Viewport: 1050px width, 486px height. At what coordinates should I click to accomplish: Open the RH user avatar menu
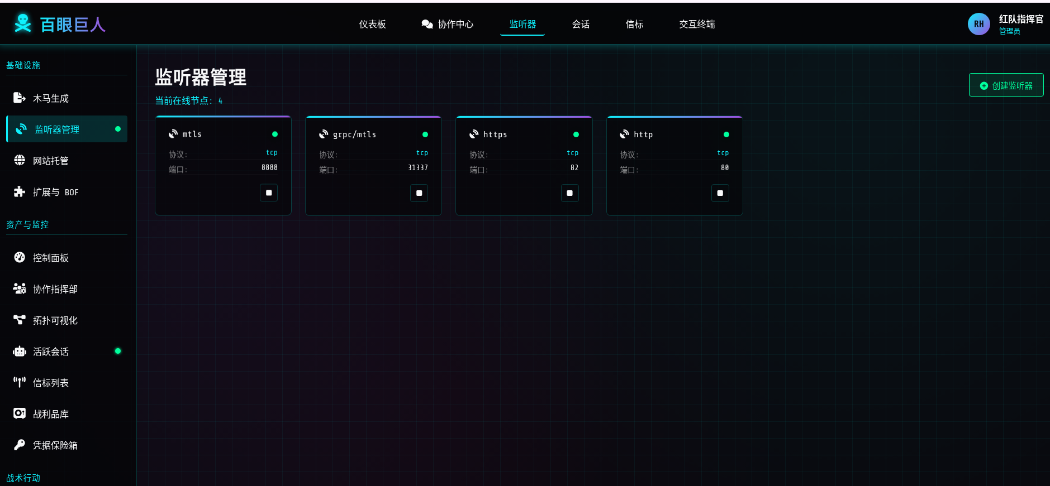coord(978,24)
